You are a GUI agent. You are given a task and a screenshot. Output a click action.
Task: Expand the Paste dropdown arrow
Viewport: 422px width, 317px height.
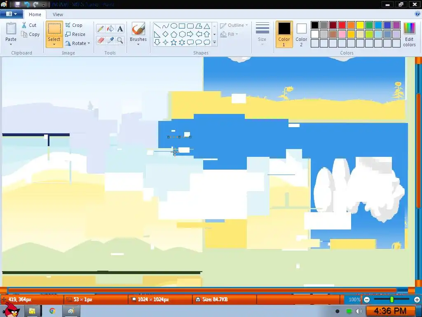(x=11, y=44)
